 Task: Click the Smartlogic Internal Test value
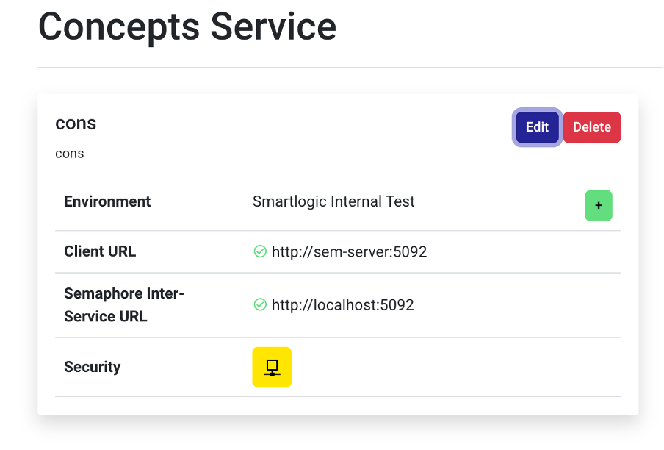point(333,201)
